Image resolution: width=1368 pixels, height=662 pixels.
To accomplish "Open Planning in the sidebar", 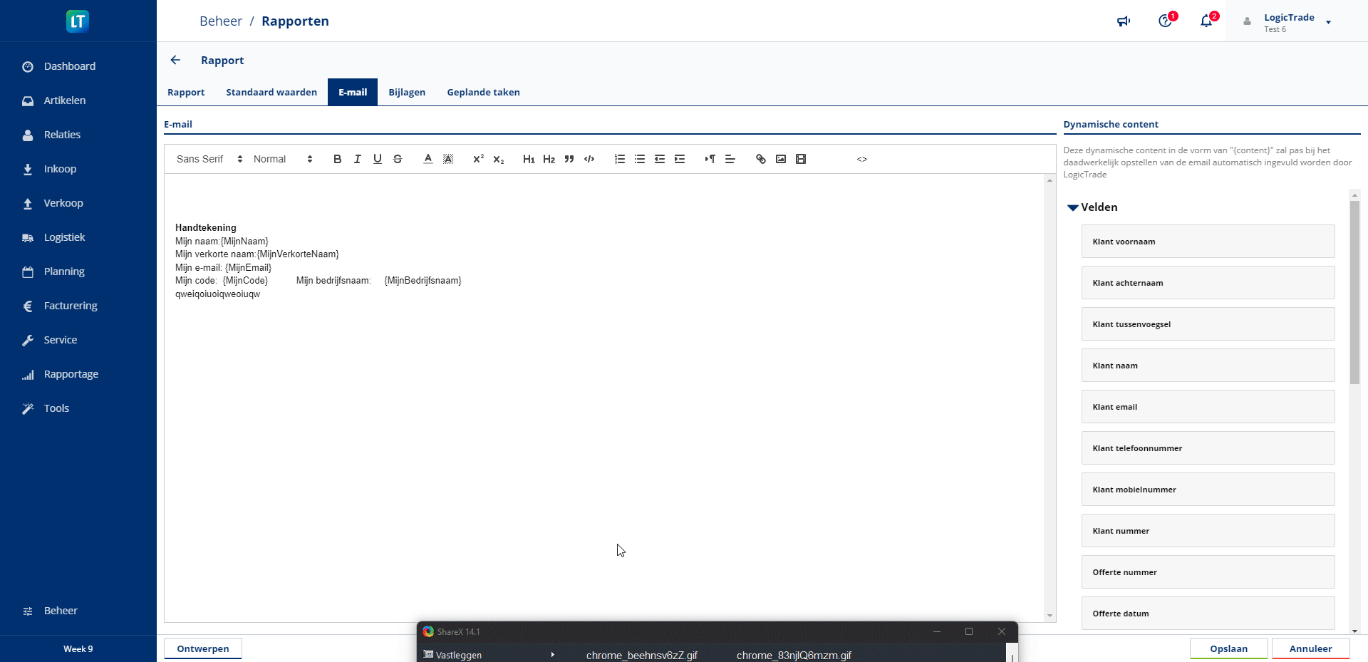I will 78,271.
